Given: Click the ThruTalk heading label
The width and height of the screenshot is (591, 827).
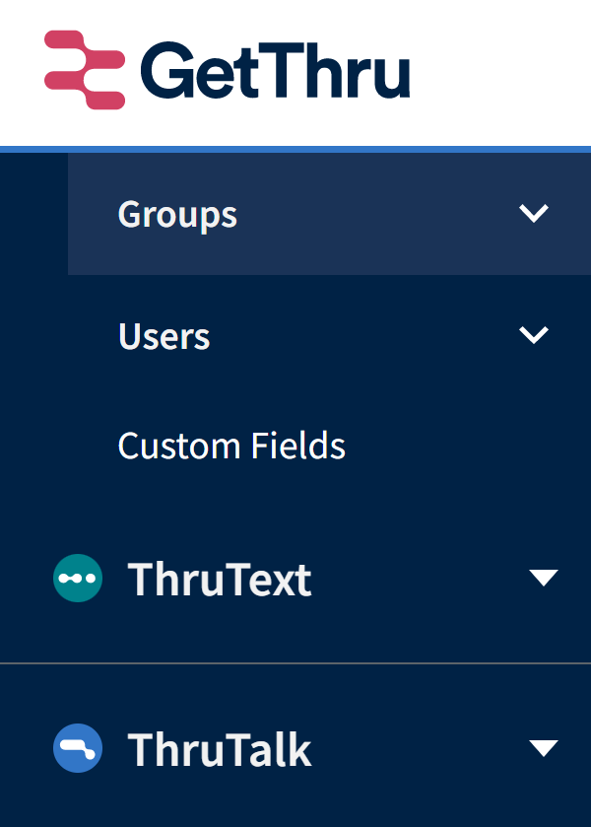Looking at the screenshot, I should (220, 749).
